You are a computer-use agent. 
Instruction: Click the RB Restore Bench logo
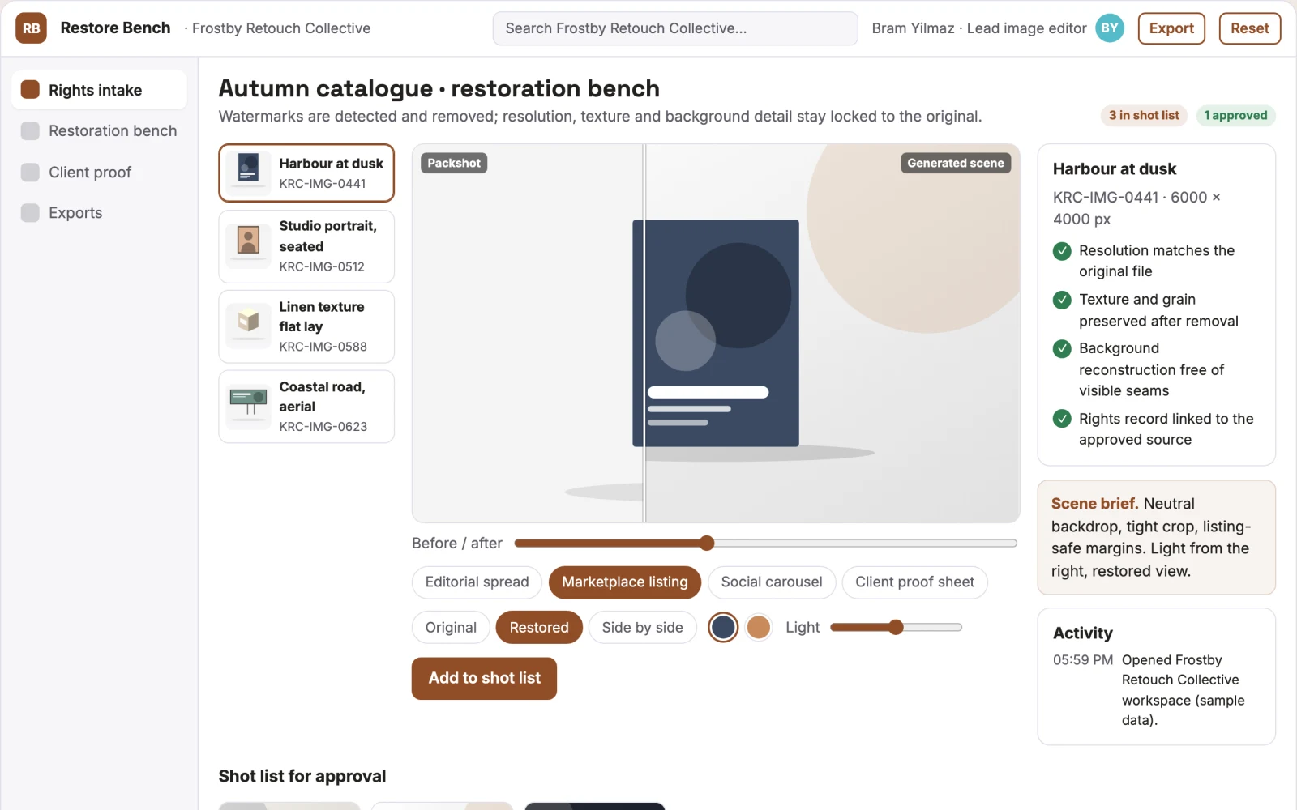[x=31, y=28]
